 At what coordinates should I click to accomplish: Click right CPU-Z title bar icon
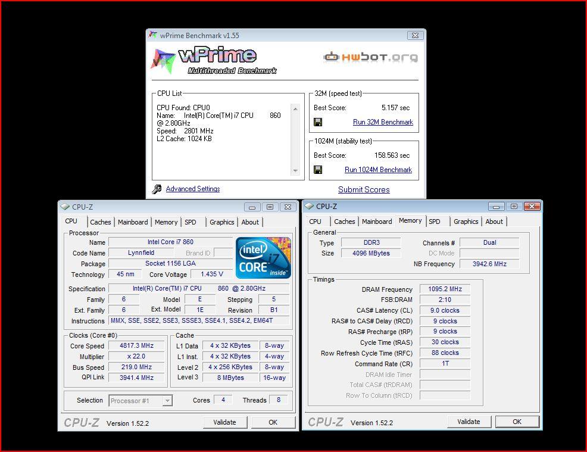pos(309,206)
